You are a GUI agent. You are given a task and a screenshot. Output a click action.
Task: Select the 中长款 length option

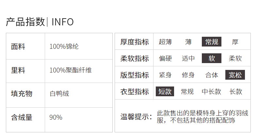(211, 91)
